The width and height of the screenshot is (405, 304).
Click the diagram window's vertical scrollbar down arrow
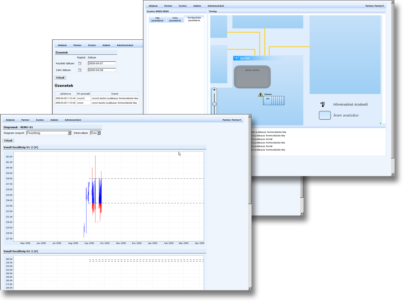[x=250, y=288]
